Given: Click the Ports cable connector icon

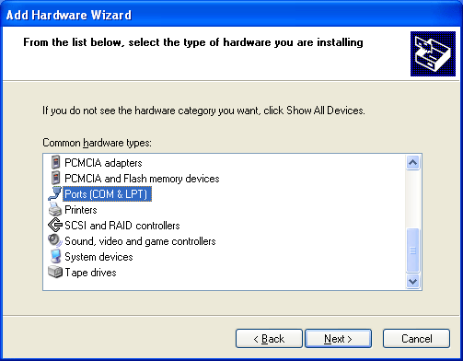Looking at the screenshot, I should point(55,193).
